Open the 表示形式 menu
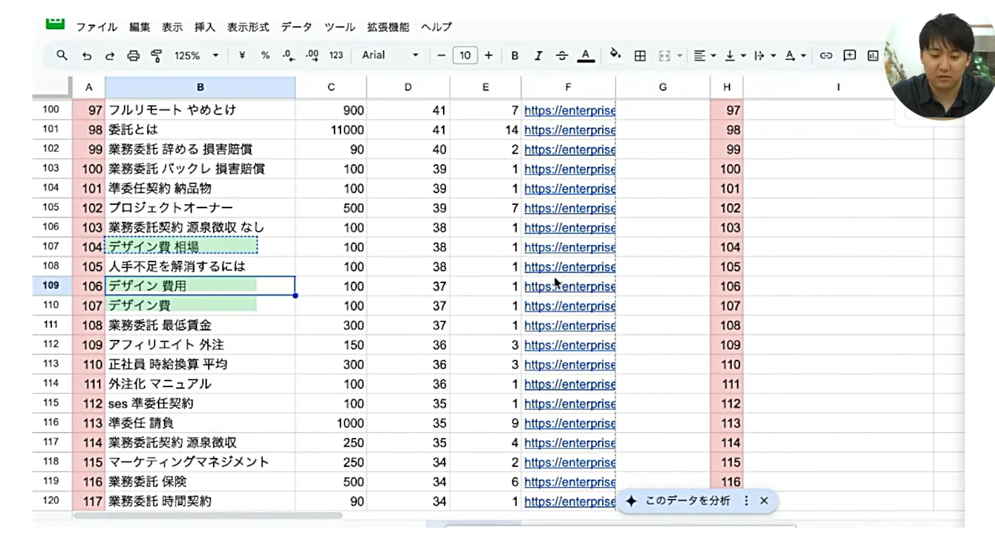995x539 pixels. pos(248,27)
